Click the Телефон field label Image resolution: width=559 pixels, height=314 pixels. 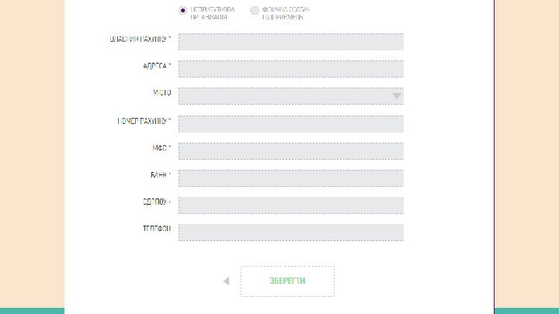point(155,229)
